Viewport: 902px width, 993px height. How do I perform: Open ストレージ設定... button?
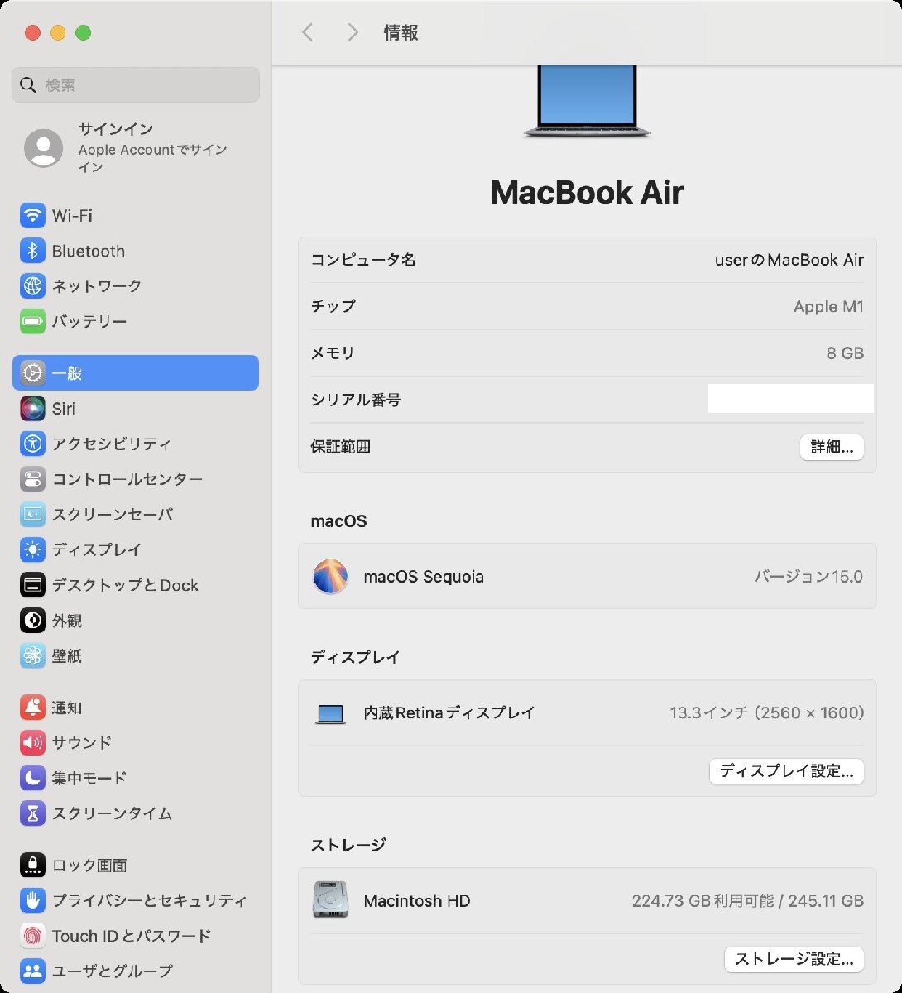794,959
